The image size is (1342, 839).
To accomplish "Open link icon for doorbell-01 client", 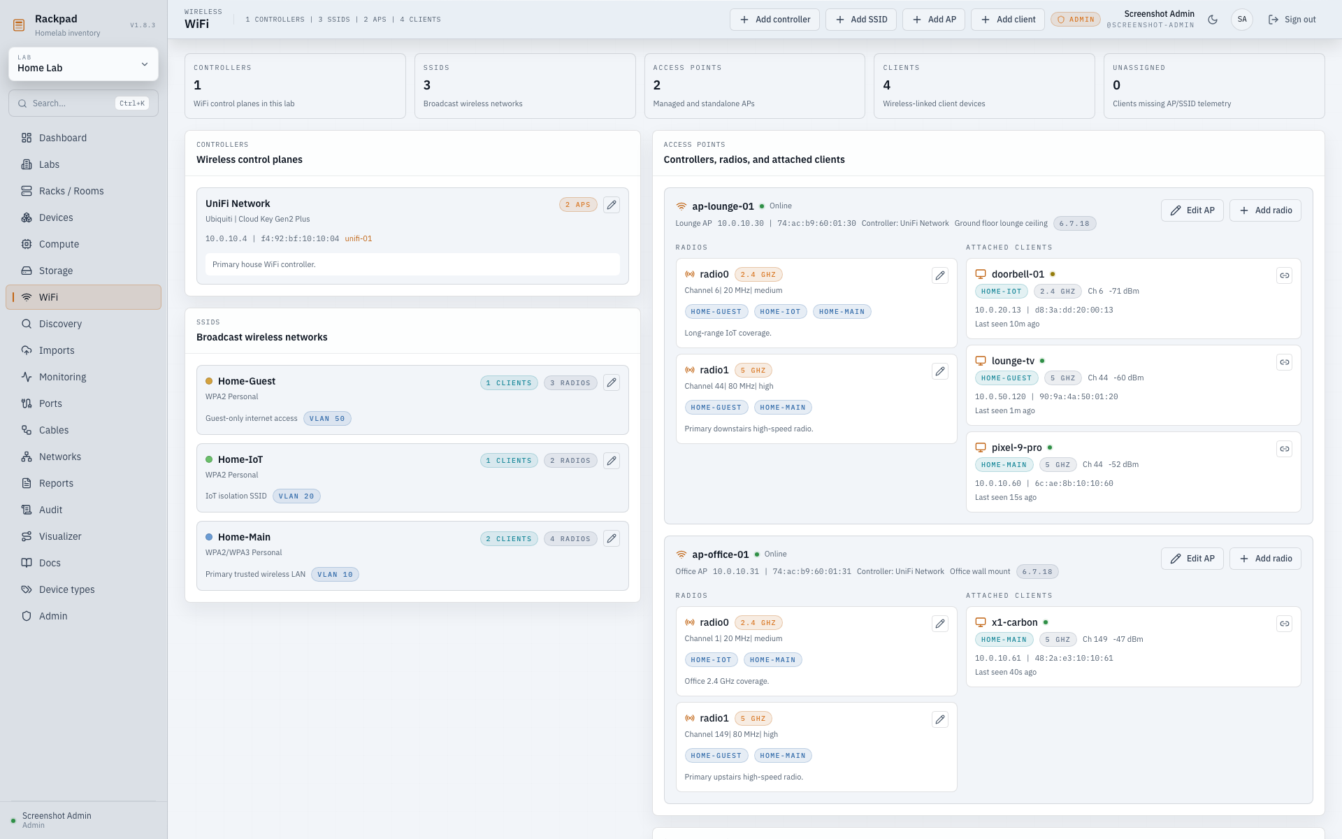I will [x=1284, y=275].
